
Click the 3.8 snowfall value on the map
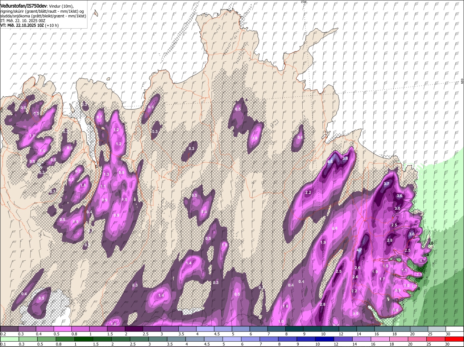pos(345,158)
